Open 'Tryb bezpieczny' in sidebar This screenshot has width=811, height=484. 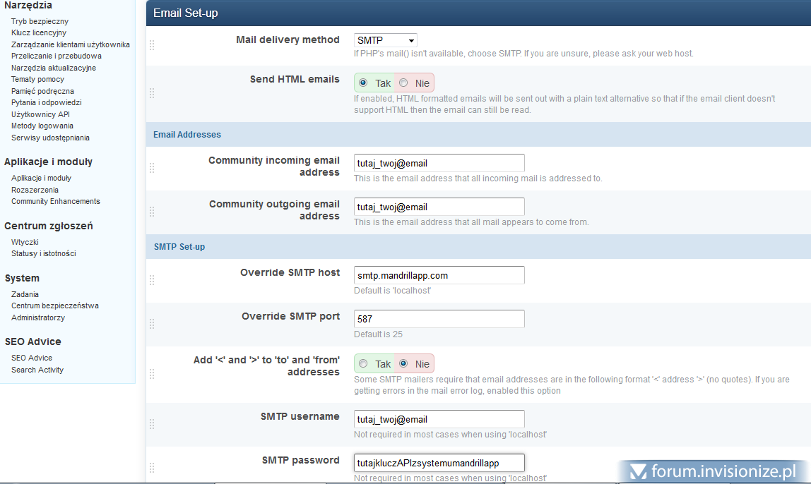click(40, 21)
